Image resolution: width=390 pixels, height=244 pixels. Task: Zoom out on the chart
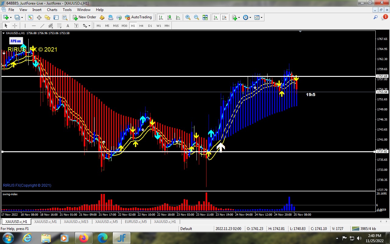click(x=197, y=17)
